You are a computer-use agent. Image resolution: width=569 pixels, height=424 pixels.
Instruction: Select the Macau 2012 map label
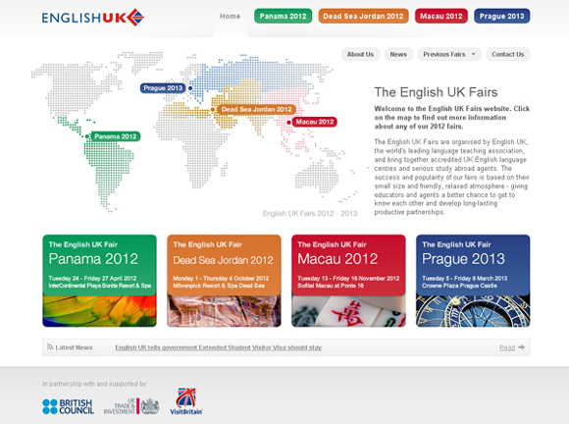point(315,122)
